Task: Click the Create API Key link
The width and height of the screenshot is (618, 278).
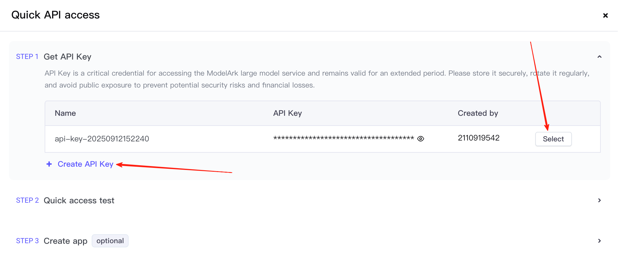Action: [85, 164]
